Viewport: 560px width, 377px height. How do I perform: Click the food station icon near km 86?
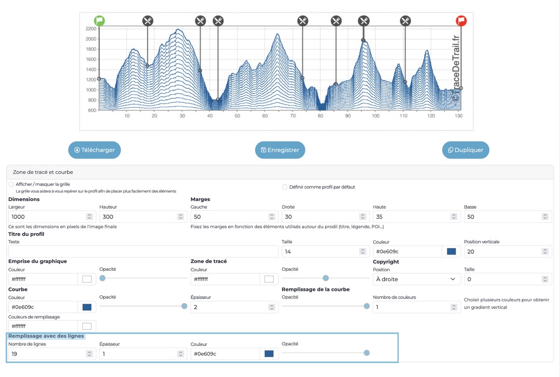pos(337,21)
